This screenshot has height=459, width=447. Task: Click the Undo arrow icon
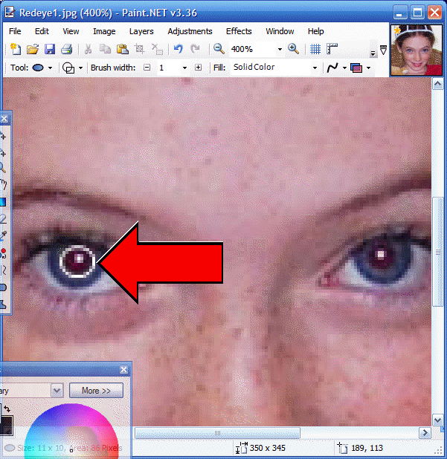(178, 49)
